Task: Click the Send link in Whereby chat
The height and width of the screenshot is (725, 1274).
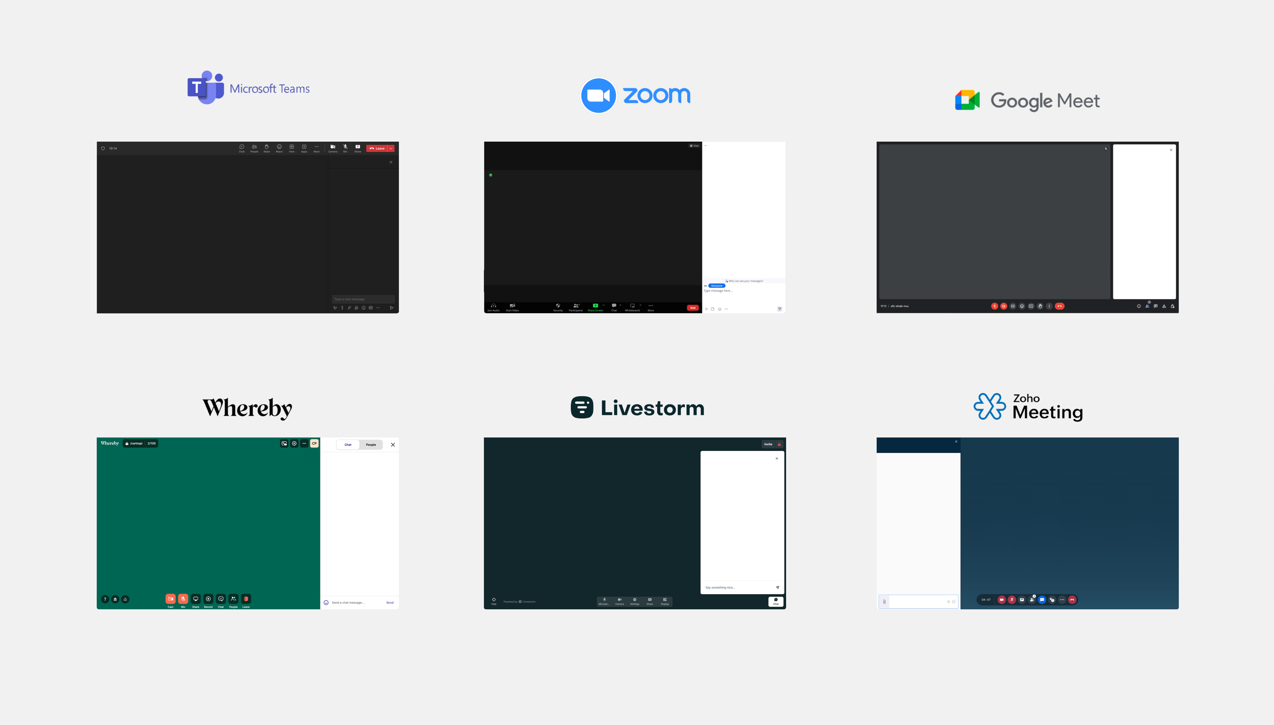Action: 390,603
